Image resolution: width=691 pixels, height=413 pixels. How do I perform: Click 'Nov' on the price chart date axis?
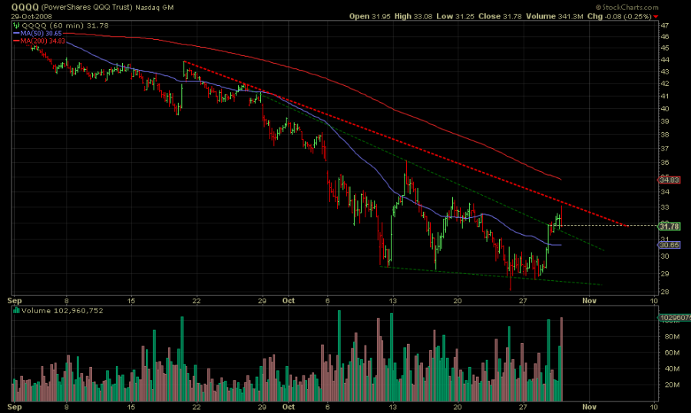click(589, 301)
